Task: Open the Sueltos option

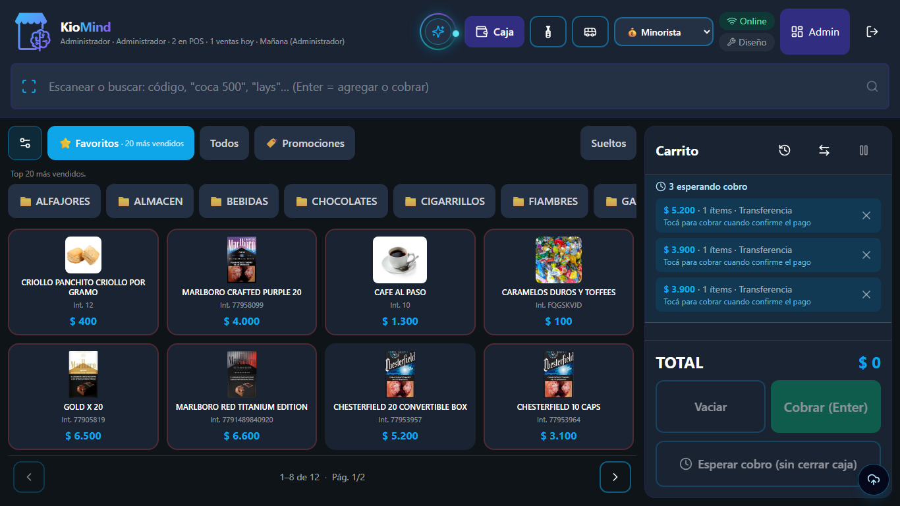Action: 608,143
